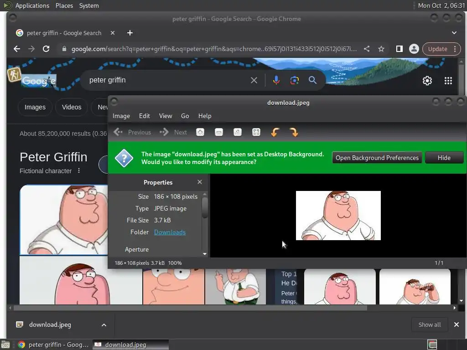Bookmark this page with the star icon
467x350 pixels.
click(381, 49)
